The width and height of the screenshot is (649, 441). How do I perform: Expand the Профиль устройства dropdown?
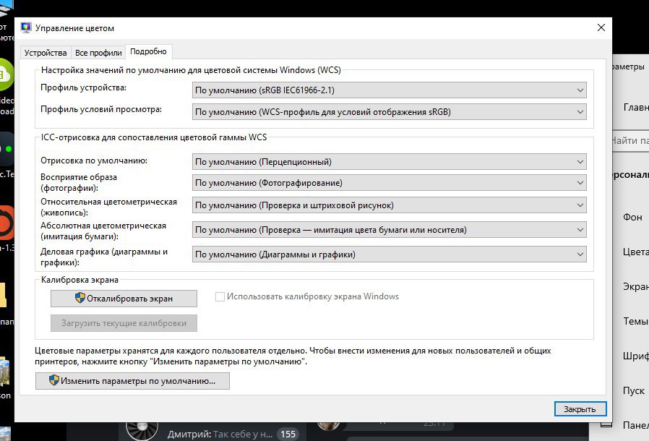point(389,90)
